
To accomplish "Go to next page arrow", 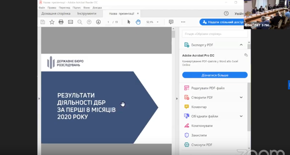I will point(98,22).
